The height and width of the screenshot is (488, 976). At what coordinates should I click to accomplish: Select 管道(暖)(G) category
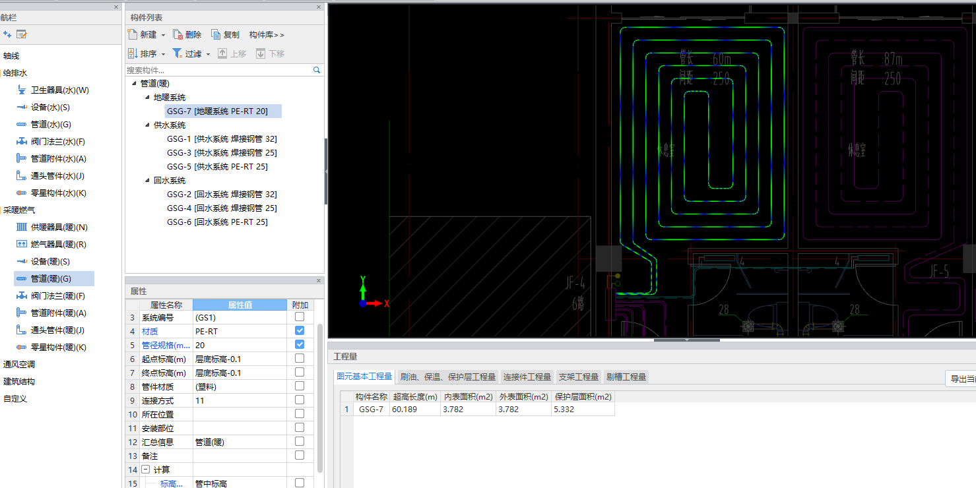(x=54, y=278)
